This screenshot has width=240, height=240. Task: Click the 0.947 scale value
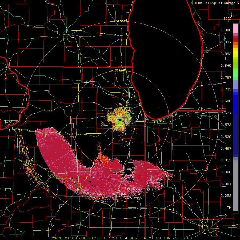pyautogui.click(x=226, y=42)
